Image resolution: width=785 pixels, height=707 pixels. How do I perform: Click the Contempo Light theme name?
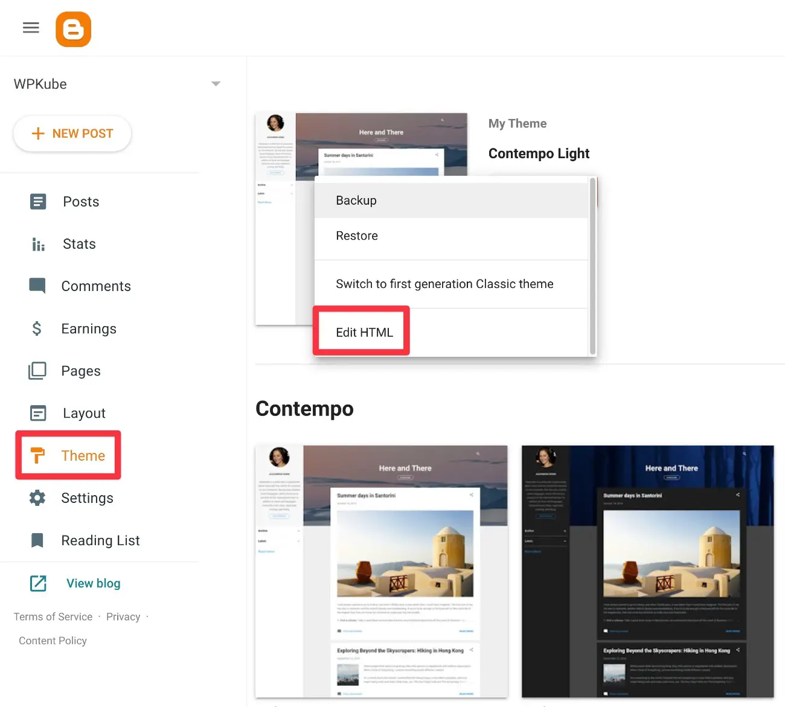(539, 153)
